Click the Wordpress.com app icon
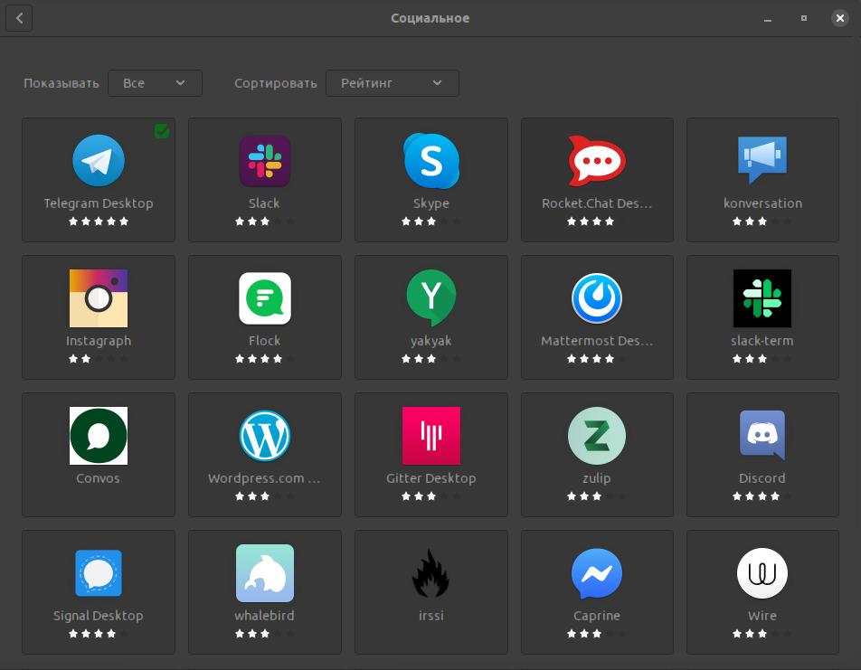Image resolution: width=861 pixels, height=670 pixels. click(x=264, y=435)
